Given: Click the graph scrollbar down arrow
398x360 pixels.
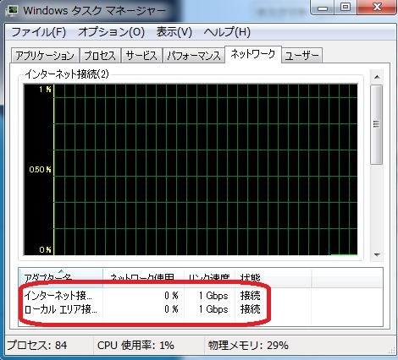Looking at the screenshot, I should coord(377,254).
